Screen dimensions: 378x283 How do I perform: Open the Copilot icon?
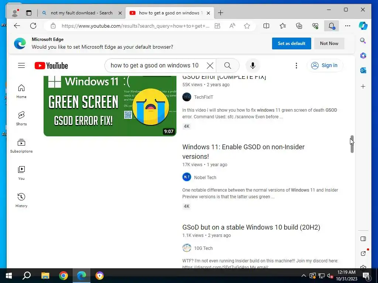363,26
